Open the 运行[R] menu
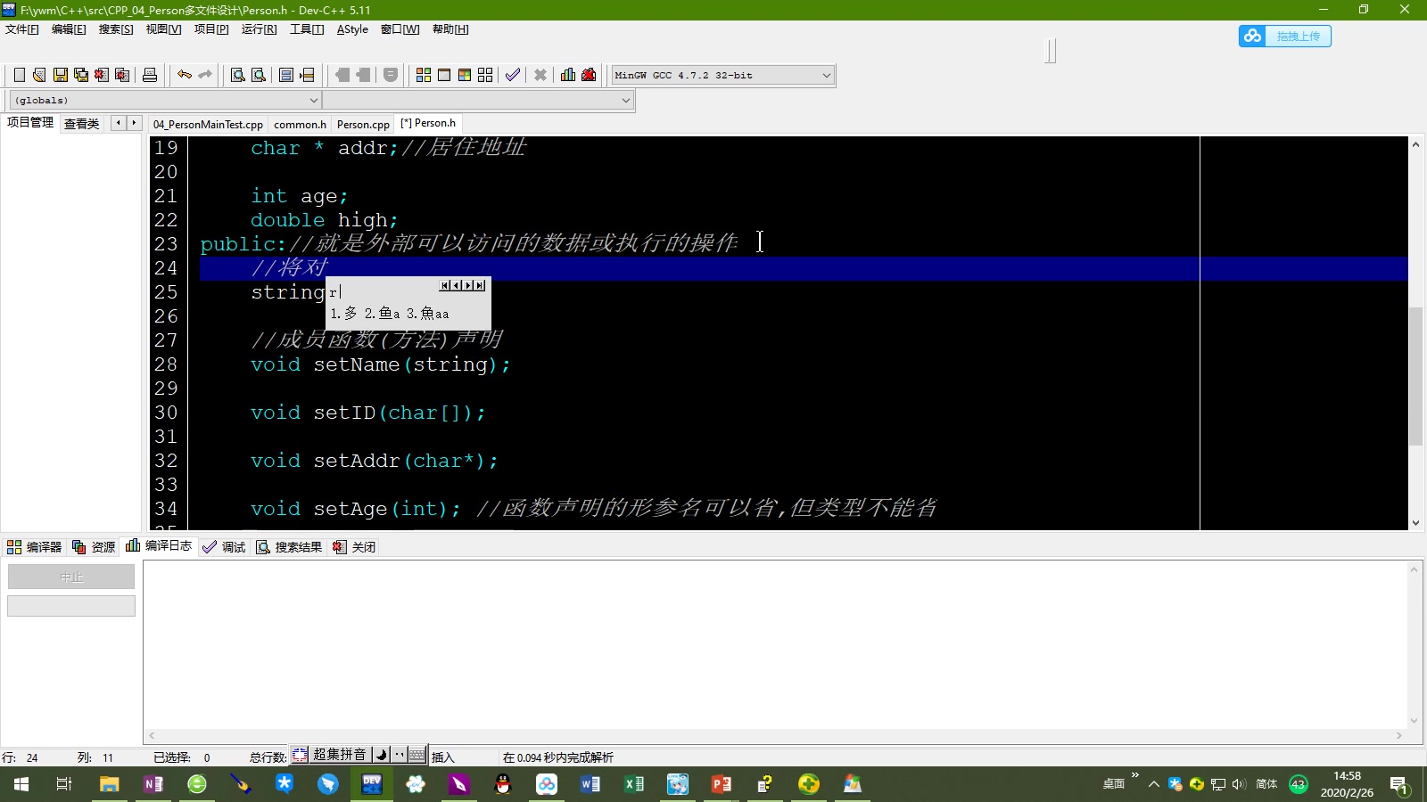The height and width of the screenshot is (802, 1427). click(259, 29)
